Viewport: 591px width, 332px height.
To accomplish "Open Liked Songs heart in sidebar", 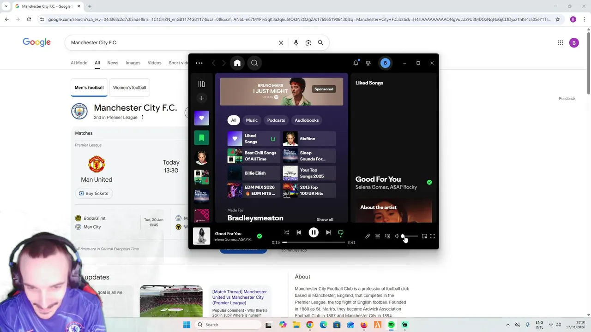I will click(x=201, y=118).
